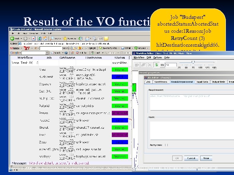Click the View button in JDL Editor
The image size is (234, 175).
(x=206, y=158)
